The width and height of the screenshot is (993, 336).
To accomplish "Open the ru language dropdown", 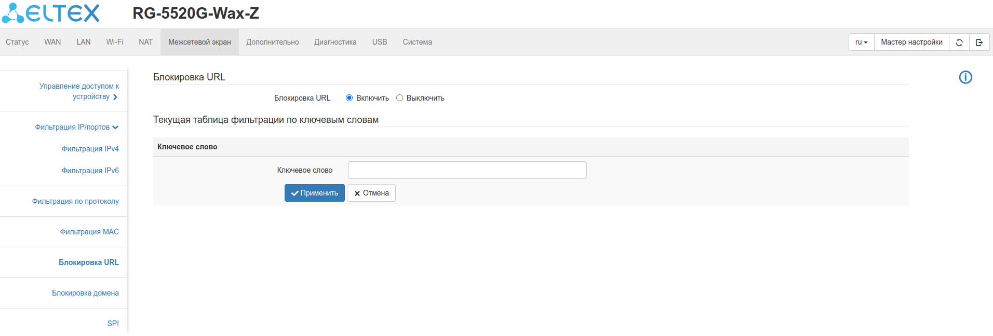I will click(x=861, y=43).
